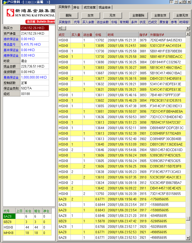Click the trades list scroll up arrow
Image resolution: width=192 pixels, height=243 pixels.
coord(188,34)
